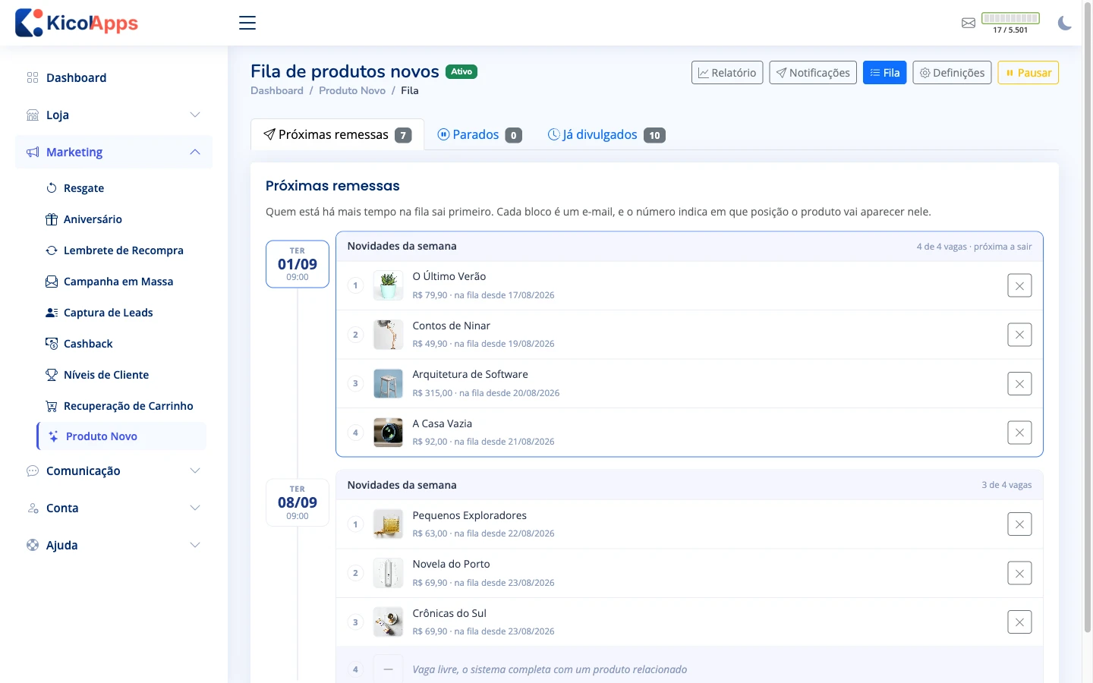1093x683 pixels.
Task: Open the hamburger menu toggle
Action: click(247, 23)
